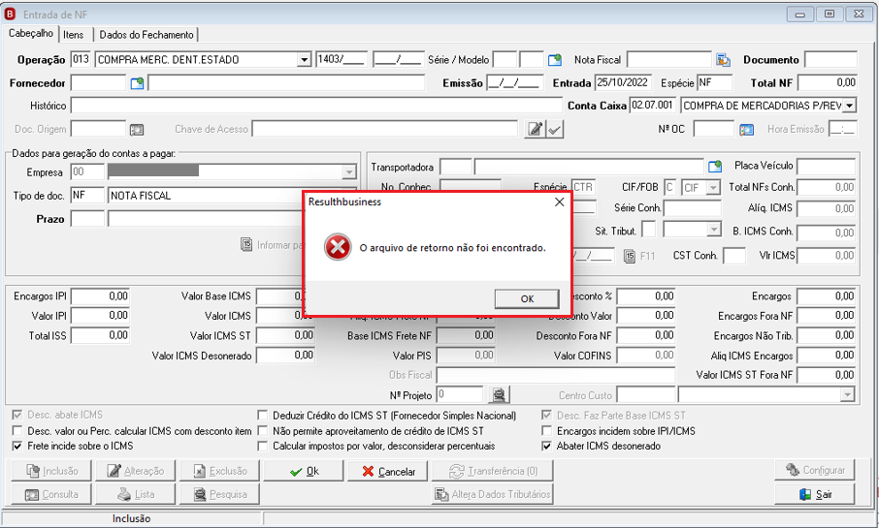Click the Série/Modelo lookup icon
Screen dimensions: 879x528
[554, 60]
